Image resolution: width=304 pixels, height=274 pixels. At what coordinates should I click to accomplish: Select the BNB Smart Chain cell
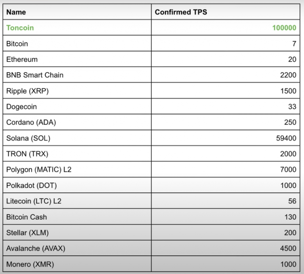(x=77, y=75)
